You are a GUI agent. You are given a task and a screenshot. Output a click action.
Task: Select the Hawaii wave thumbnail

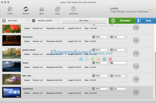click(x=12, y=66)
